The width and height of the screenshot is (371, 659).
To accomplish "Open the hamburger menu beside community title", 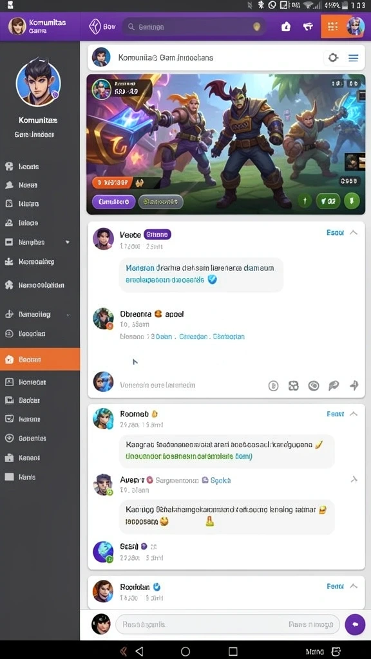I will 354,57.
